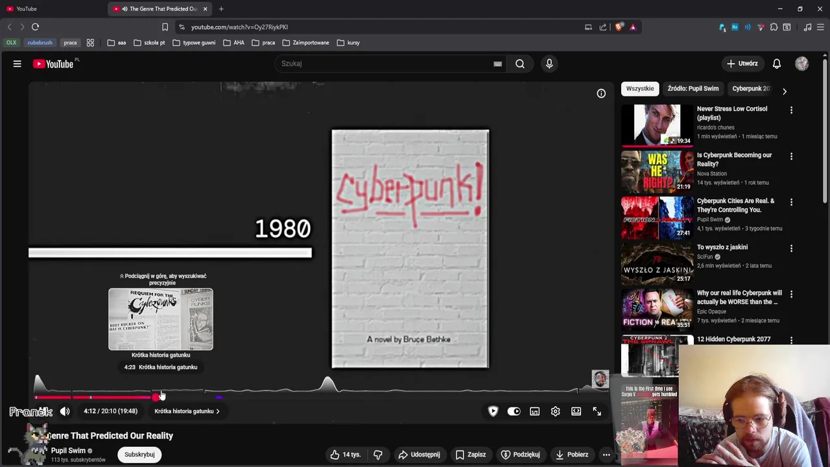Open the kursy bookmark folder
The image size is (830, 467).
[x=348, y=43]
